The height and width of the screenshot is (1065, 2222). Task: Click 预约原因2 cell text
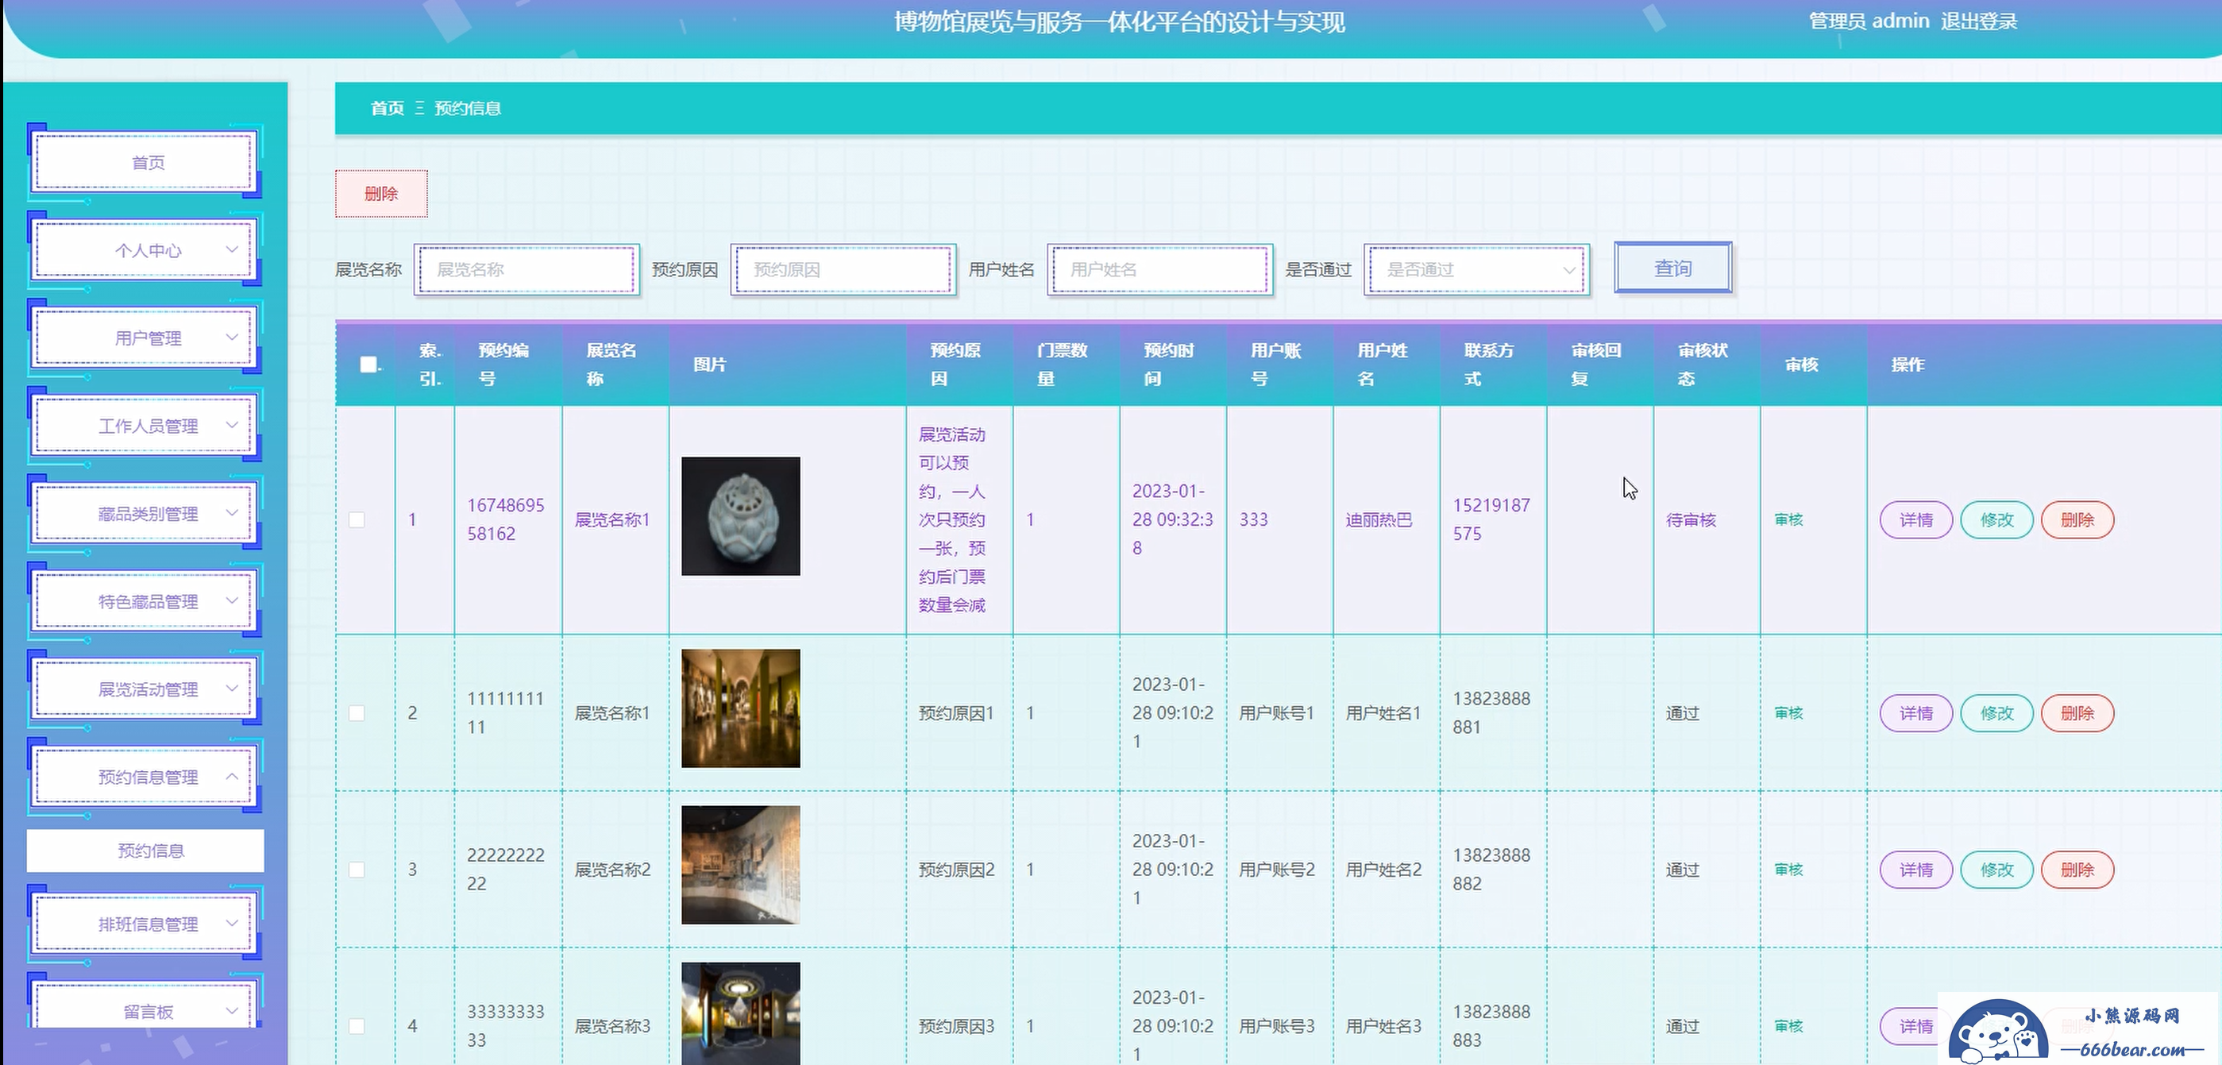pos(957,870)
